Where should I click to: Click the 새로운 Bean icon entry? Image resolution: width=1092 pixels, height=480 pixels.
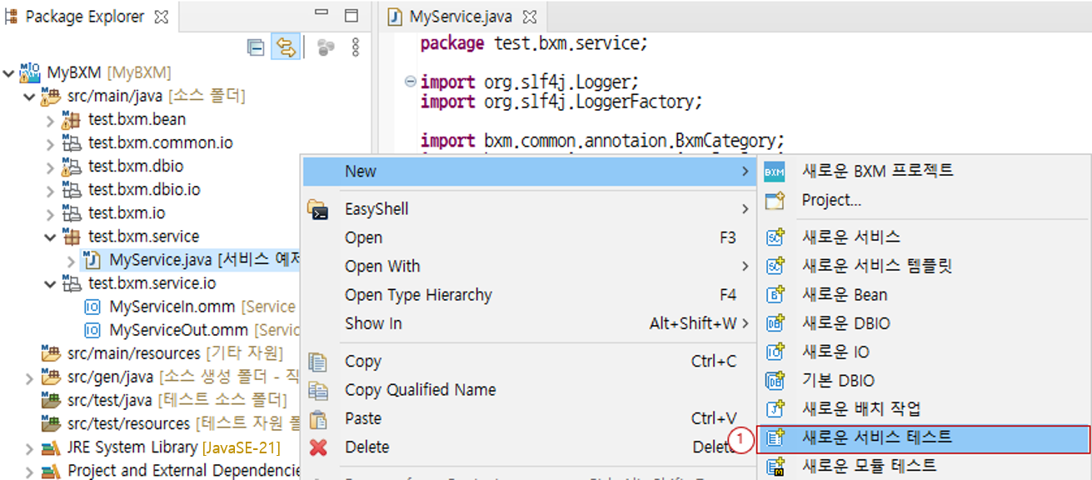[x=775, y=295]
